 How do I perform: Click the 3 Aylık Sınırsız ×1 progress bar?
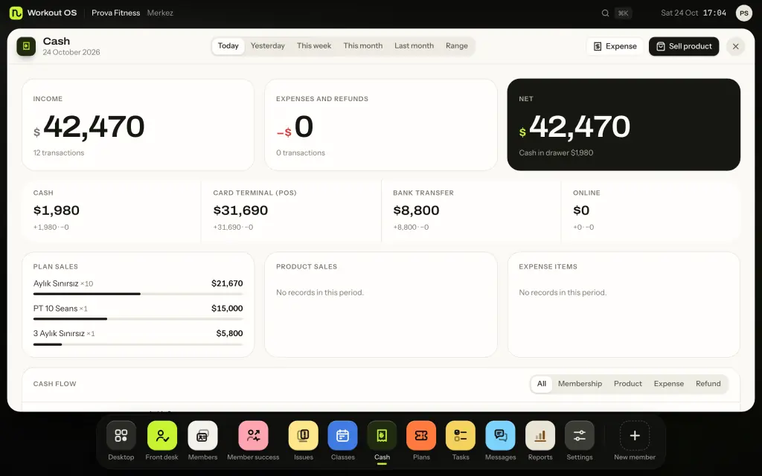138,344
